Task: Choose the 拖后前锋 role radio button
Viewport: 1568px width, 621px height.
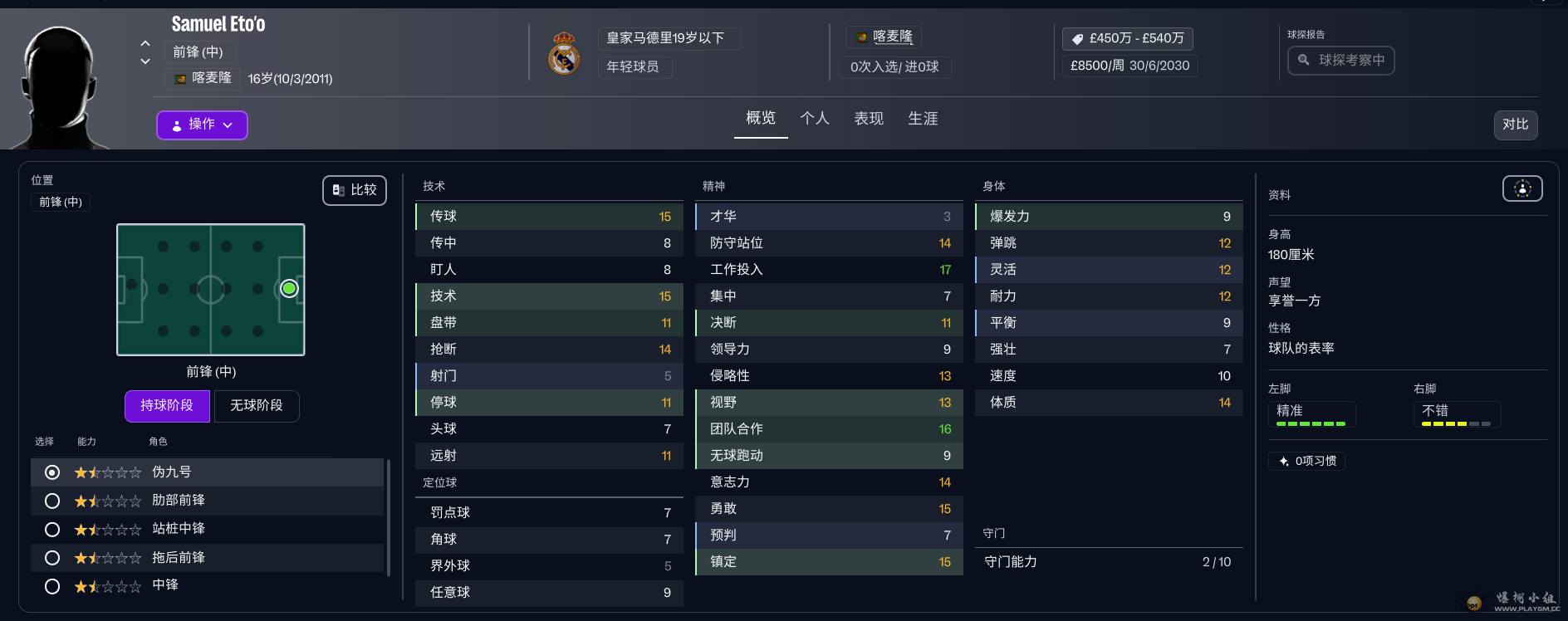Action: [52, 558]
